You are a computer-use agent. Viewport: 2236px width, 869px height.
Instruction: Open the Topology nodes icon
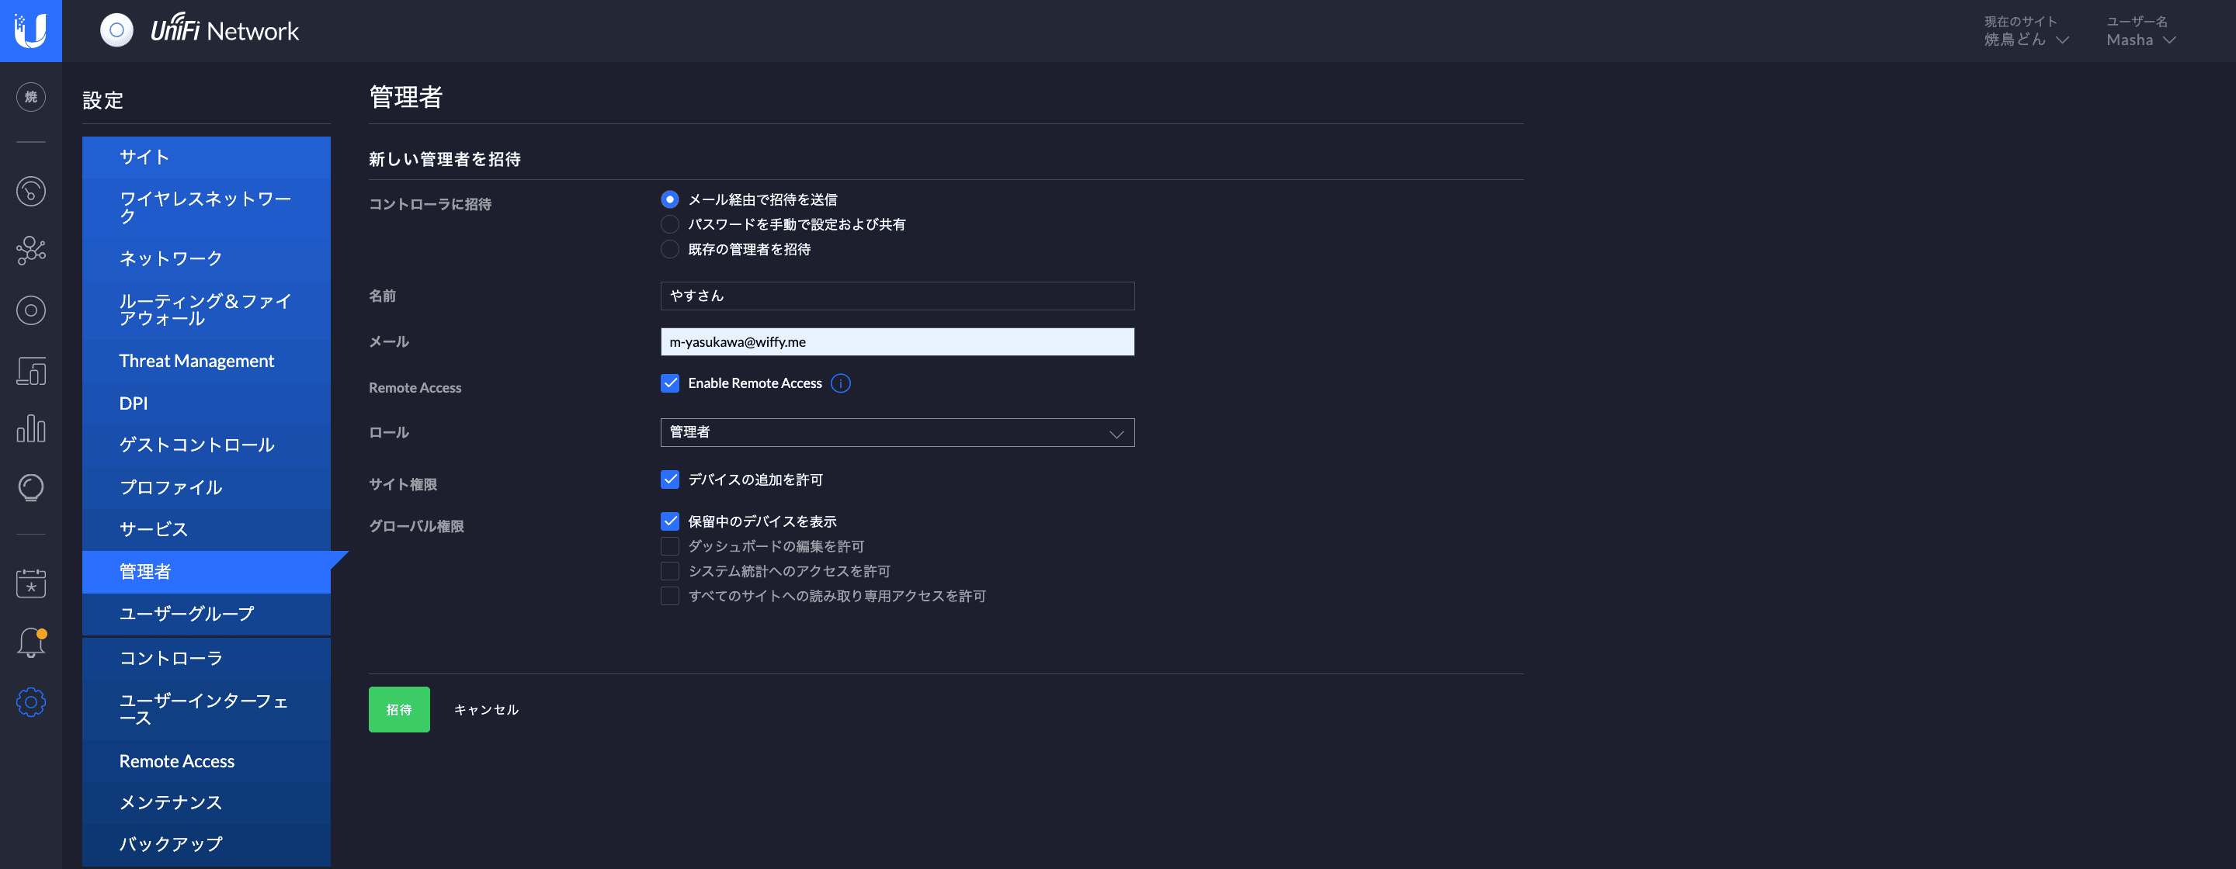(x=31, y=251)
